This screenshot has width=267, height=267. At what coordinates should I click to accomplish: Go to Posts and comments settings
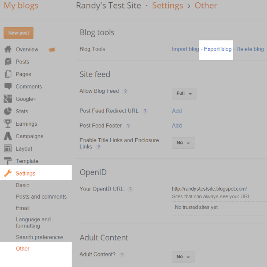point(41,197)
